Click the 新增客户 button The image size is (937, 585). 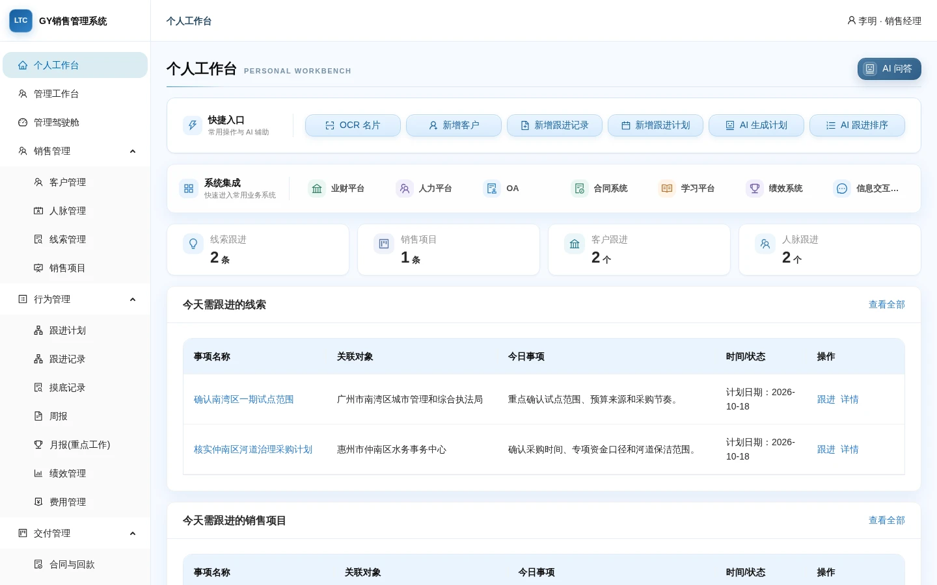point(454,125)
